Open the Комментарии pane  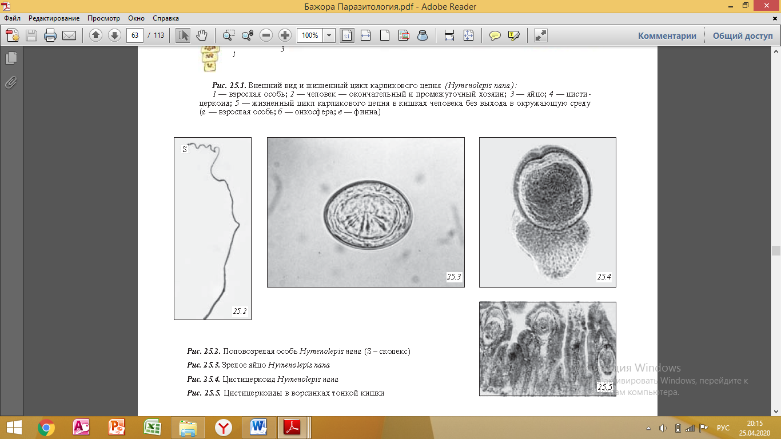pos(667,35)
